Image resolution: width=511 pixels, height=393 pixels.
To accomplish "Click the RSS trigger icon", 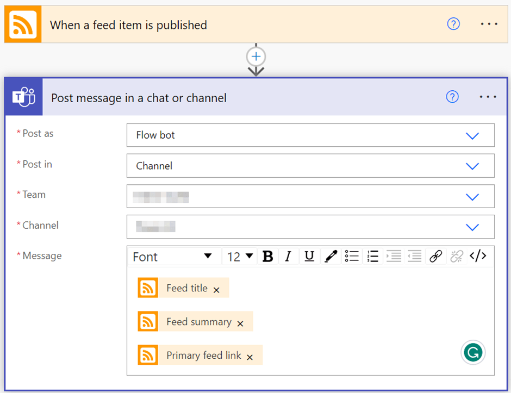I will tap(22, 24).
